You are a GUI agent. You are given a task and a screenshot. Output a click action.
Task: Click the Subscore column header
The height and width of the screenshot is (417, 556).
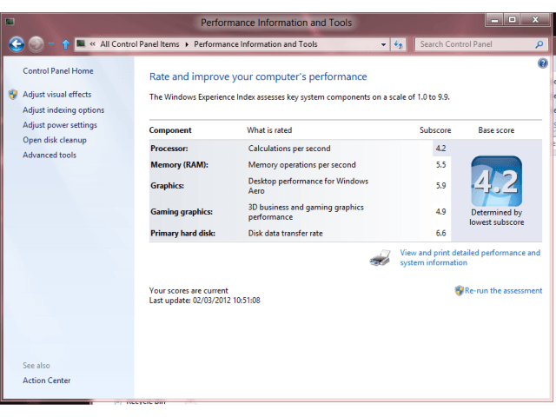[x=435, y=130]
